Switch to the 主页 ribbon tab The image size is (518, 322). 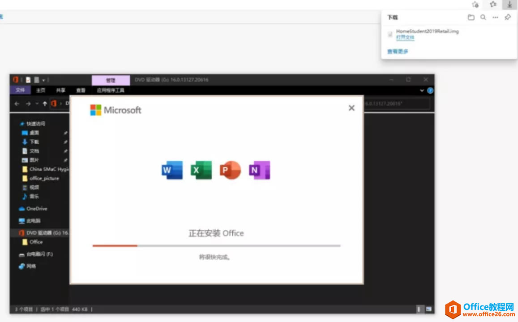[41, 90]
